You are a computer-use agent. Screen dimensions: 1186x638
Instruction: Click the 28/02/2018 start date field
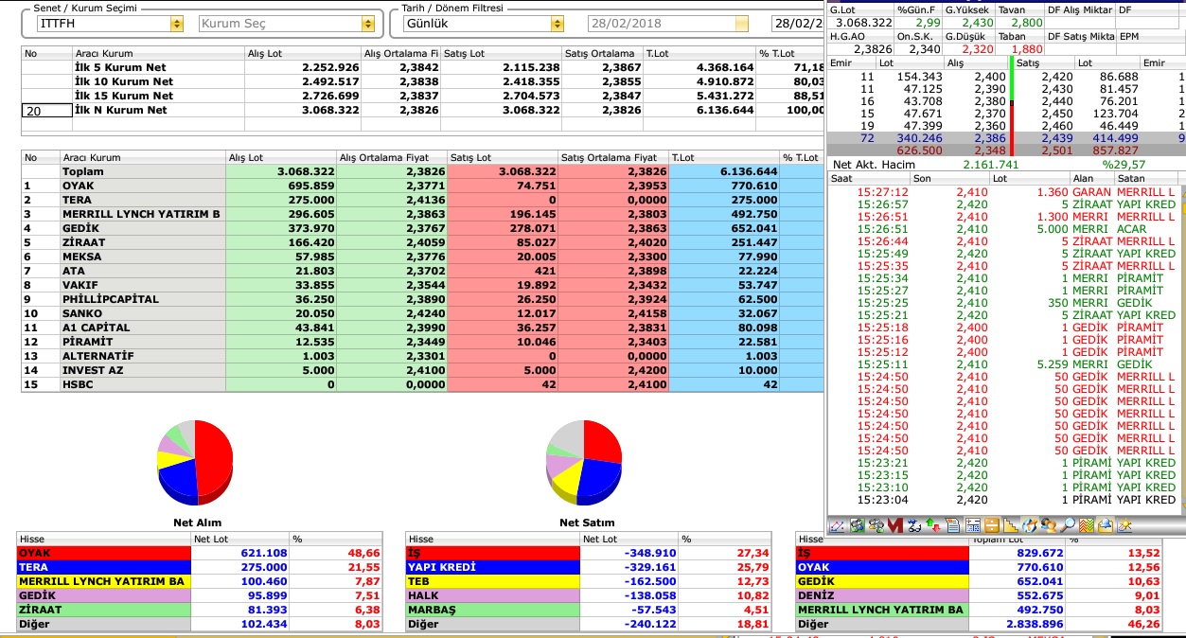[x=662, y=24]
